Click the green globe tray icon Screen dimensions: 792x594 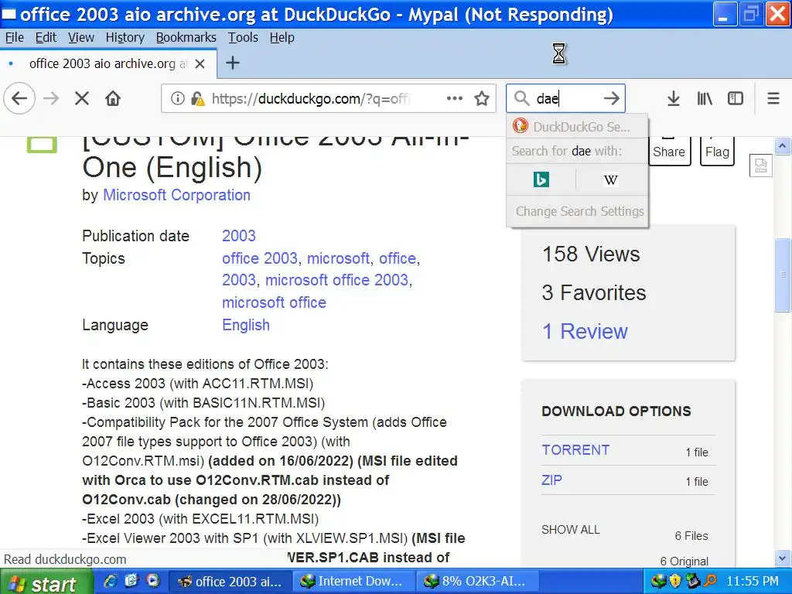pos(659,582)
